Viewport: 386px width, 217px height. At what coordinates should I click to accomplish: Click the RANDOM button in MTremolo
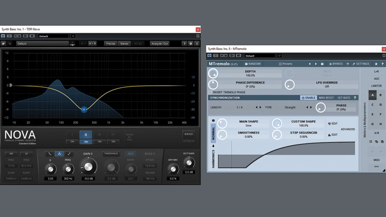coord(253,64)
